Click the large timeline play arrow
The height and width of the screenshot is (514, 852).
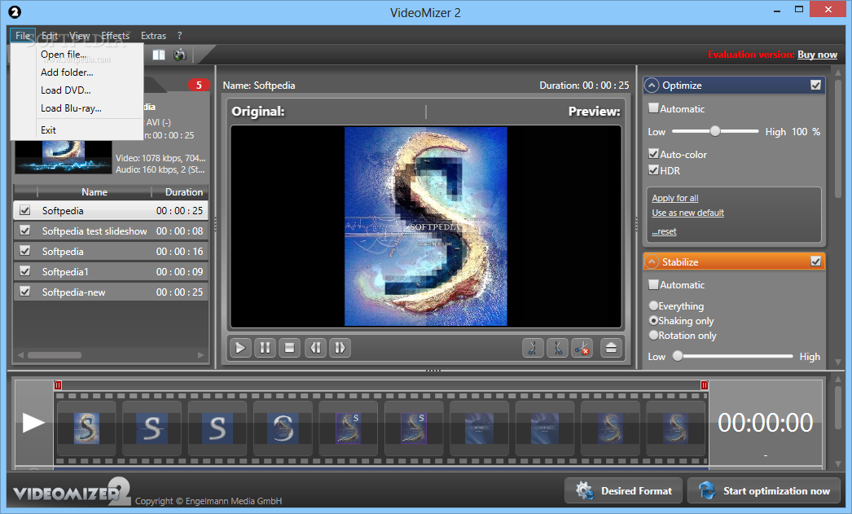tap(33, 423)
